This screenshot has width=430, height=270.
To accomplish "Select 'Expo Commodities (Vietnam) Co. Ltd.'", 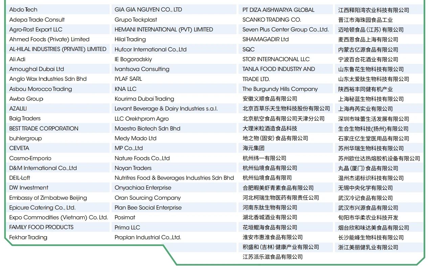I will (x=59, y=217).
